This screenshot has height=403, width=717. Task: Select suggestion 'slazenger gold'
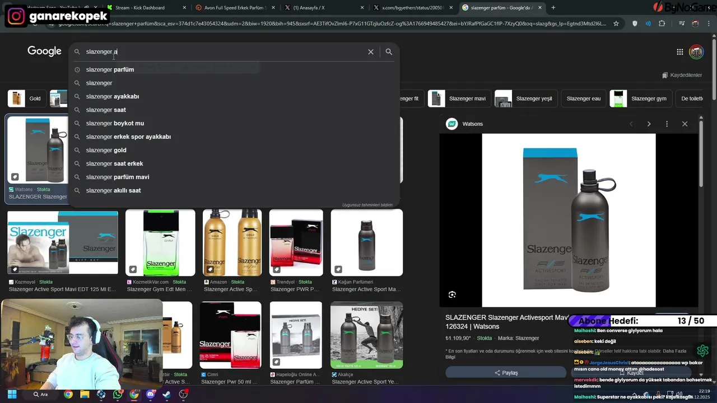[x=234, y=150]
